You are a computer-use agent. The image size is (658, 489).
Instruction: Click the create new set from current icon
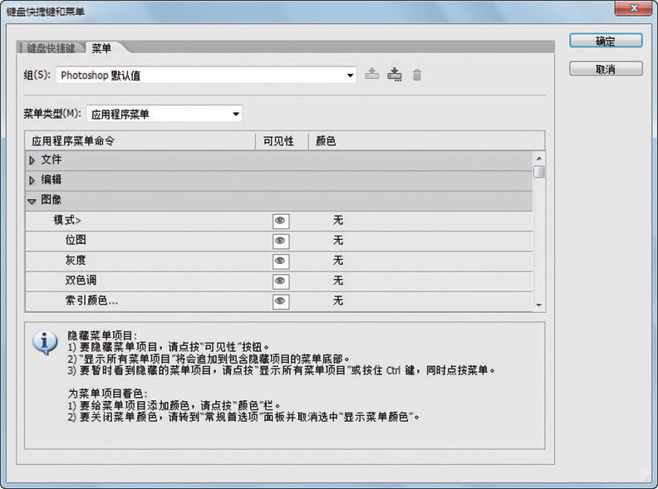pyautogui.click(x=395, y=75)
